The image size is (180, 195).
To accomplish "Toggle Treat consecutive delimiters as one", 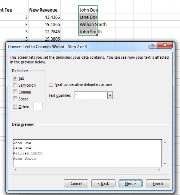I will [x=51, y=84].
